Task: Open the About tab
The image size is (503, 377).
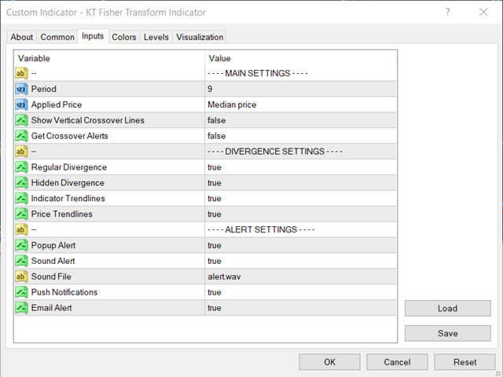Action: (22, 37)
